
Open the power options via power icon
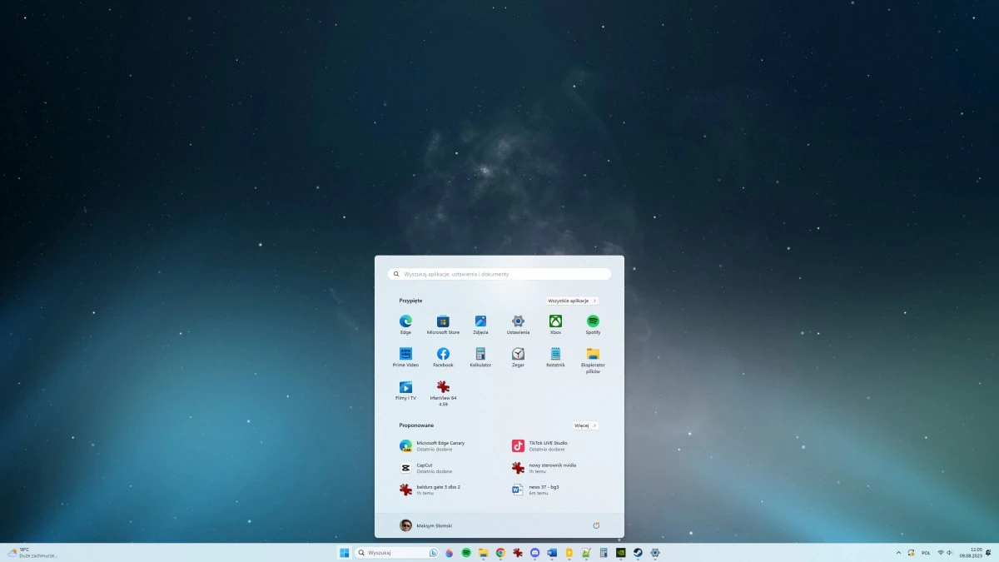click(596, 525)
